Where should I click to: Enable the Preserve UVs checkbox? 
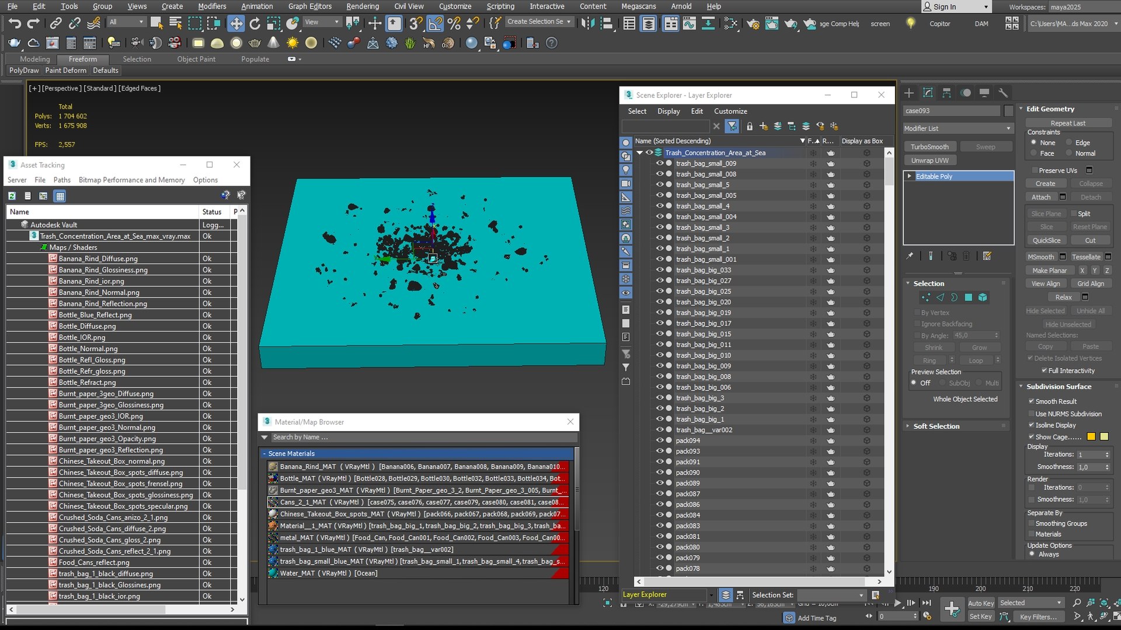[x=1035, y=170]
